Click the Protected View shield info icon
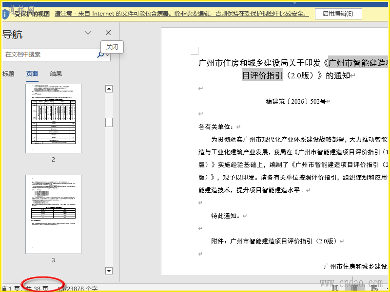390x292 pixels. pyautogui.click(x=5, y=14)
